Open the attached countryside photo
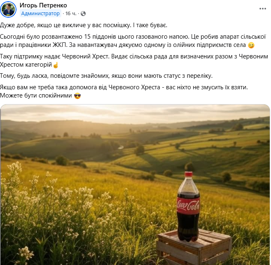 [135, 184]
